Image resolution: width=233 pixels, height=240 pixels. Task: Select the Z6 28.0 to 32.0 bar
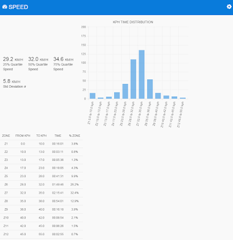tap(133, 79)
